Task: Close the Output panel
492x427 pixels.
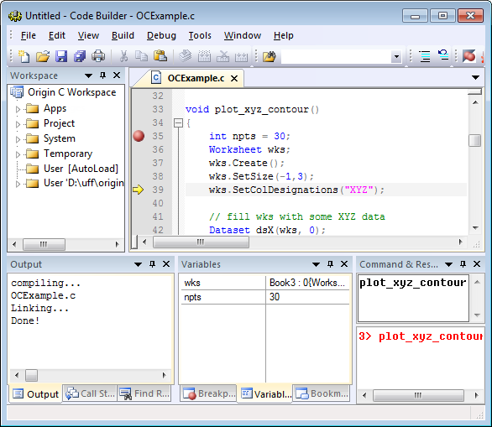Action: [166, 264]
